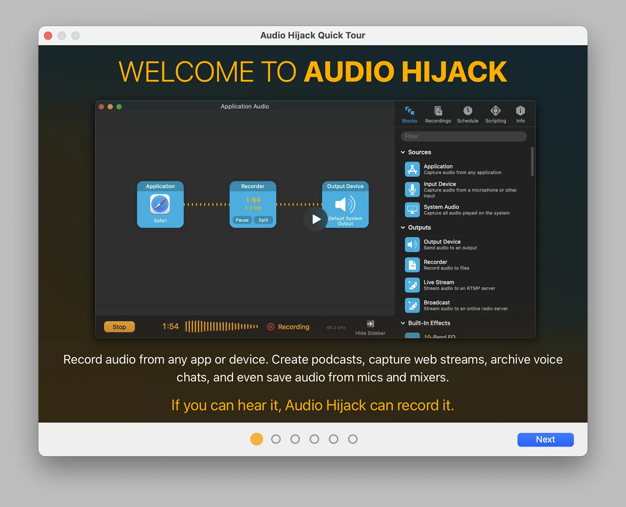Open the Schedule tab
The height and width of the screenshot is (507, 626).
(x=467, y=115)
